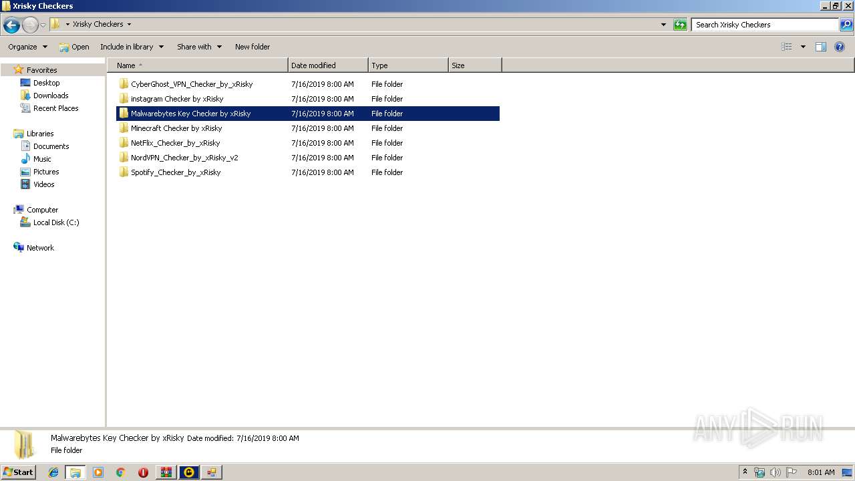Show hidden tray icons arrow

(x=745, y=472)
